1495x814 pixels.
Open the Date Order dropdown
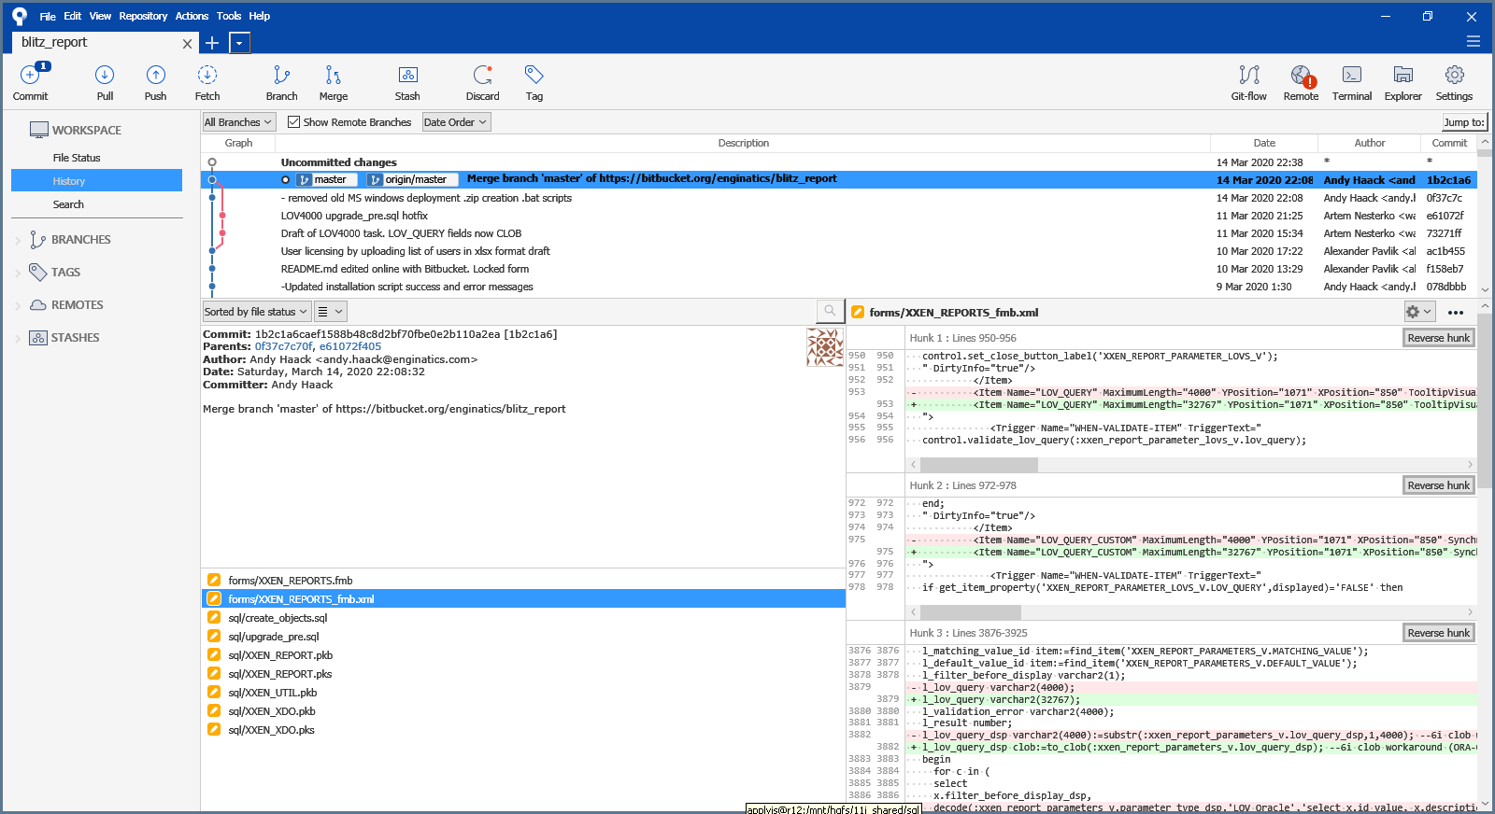click(456, 122)
